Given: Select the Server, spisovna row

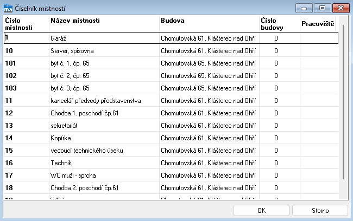Looking at the screenshot, I should pyautogui.click(x=171, y=50).
